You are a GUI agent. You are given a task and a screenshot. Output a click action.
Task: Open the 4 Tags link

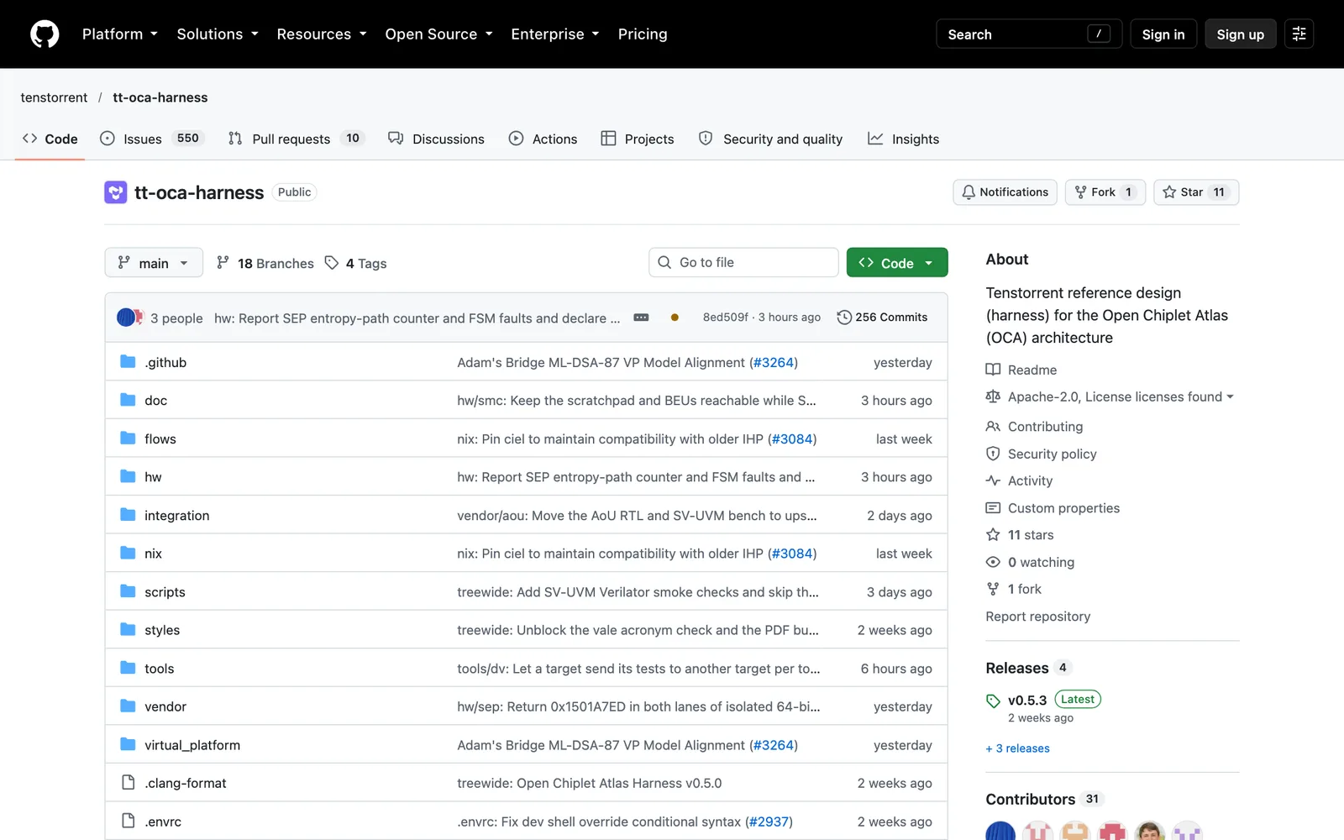tap(356, 263)
